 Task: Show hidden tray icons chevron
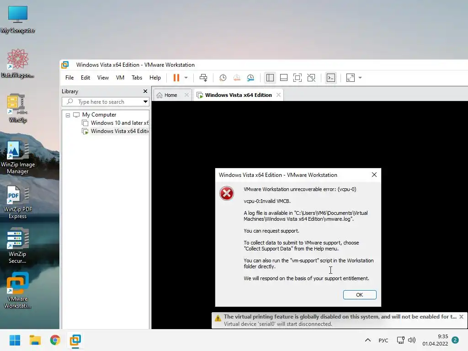368,340
